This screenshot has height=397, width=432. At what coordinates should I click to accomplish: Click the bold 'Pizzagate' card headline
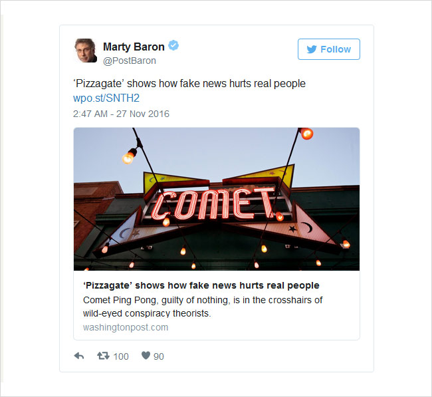click(201, 285)
